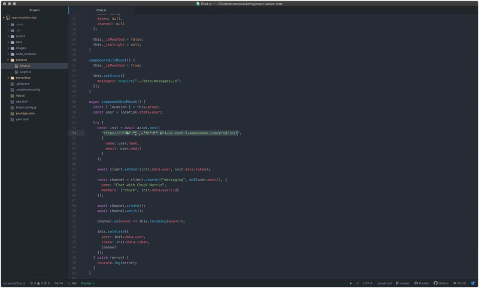
Task: Click the Publish button label
Action: tap(424, 283)
